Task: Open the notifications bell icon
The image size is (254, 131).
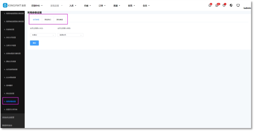Action: click(x=210, y=5)
